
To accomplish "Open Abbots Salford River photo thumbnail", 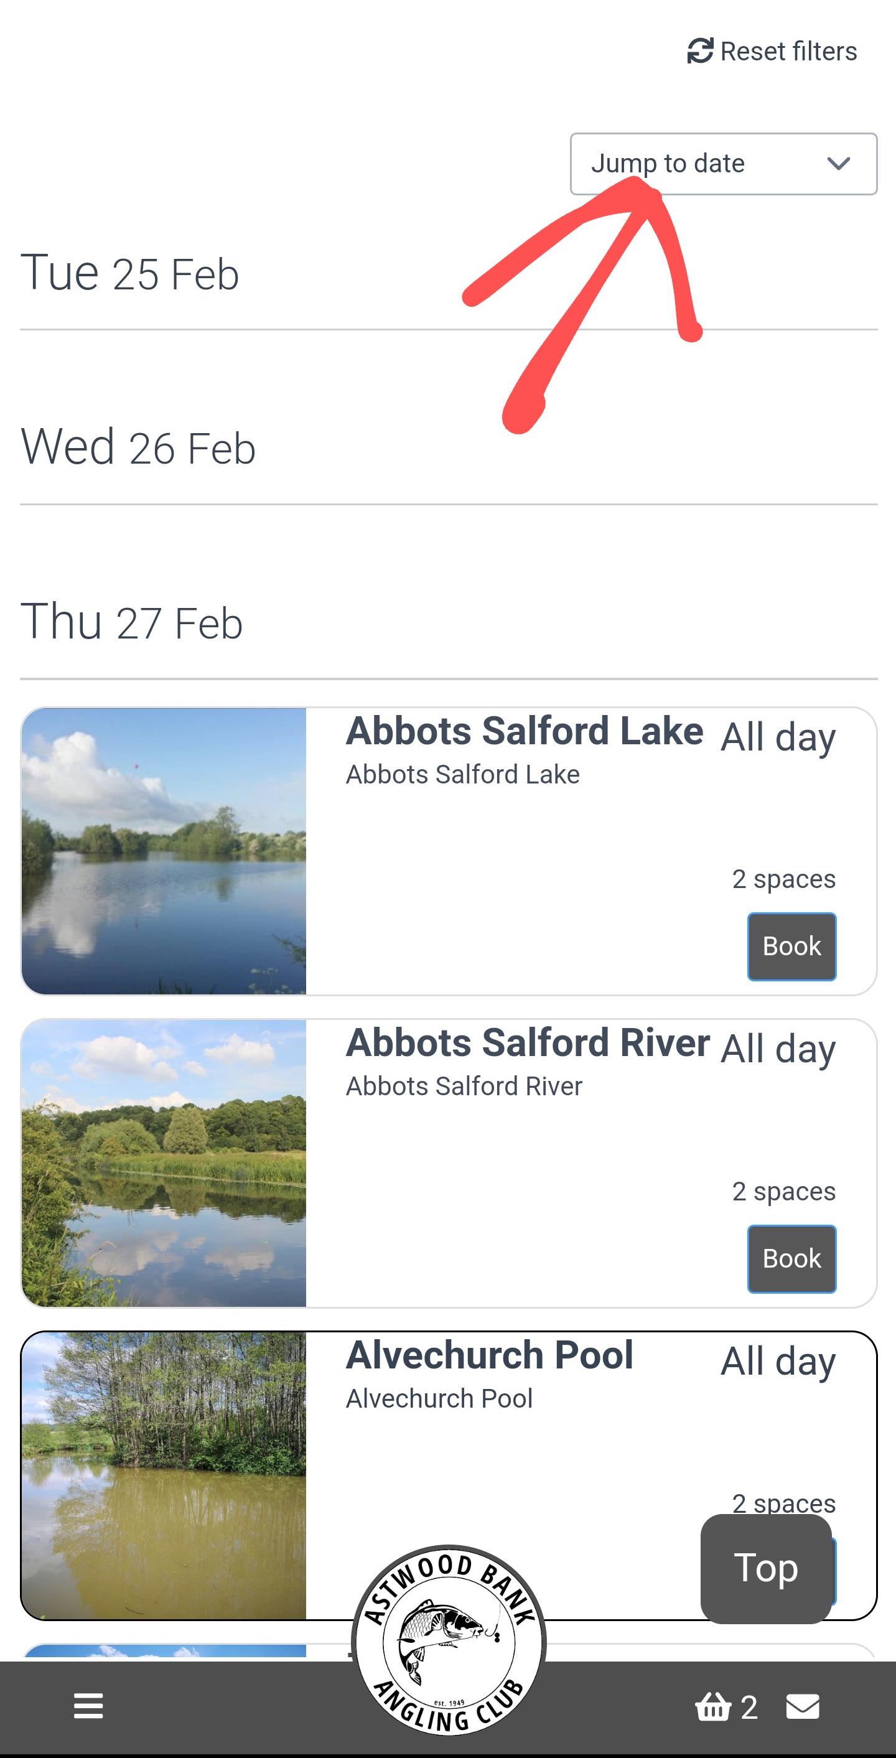I will point(164,1163).
